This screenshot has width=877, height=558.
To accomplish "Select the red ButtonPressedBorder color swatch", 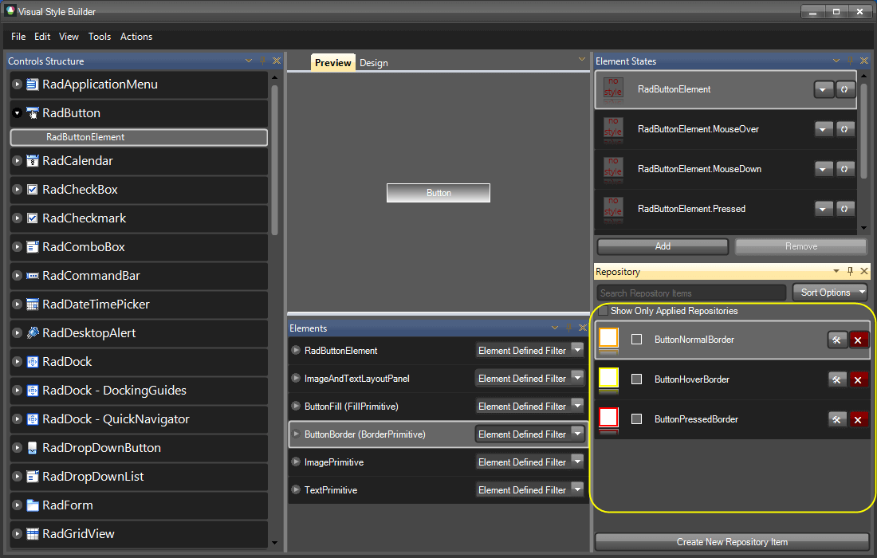I will point(609,418).
